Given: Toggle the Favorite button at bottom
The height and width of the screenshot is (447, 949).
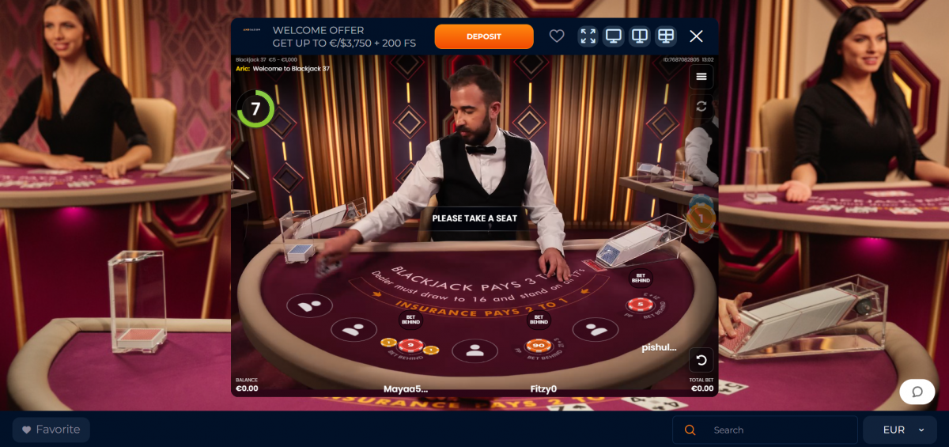Looking at the screenshot, I should pyautogui.click(x=51, y=430).
